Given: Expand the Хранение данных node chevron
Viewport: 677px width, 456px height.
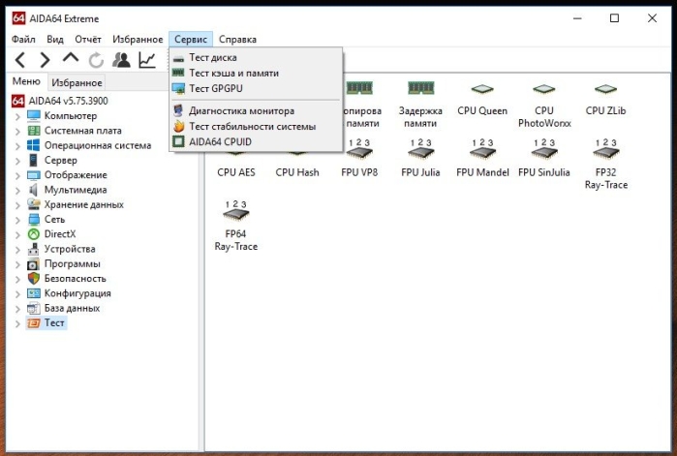Looking at the screenshot, I should (17, 205).
